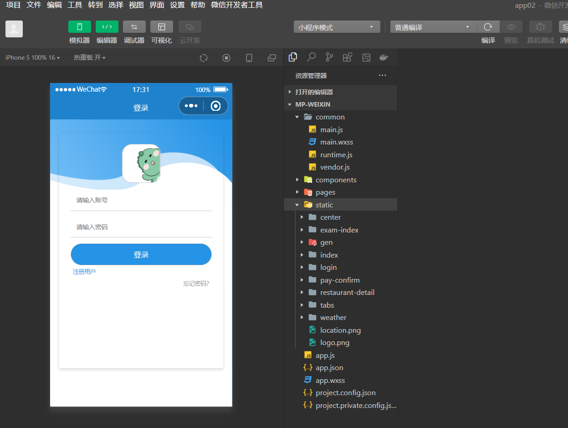The image size is (568, 428).
Task: Open the 普通编译 compile mode dropdown
Action: click(x=433, y=27)
